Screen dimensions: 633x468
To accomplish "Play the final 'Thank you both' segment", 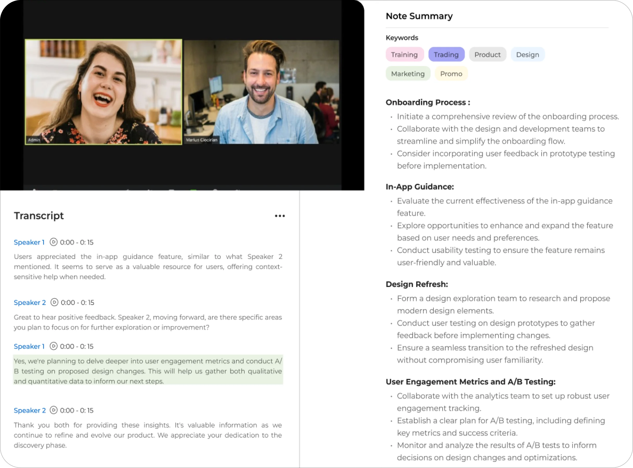I will click(x=53, y=410).
